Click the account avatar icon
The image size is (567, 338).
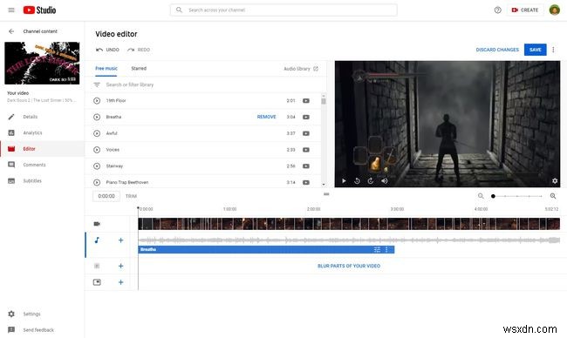click(x=554, y=10)
